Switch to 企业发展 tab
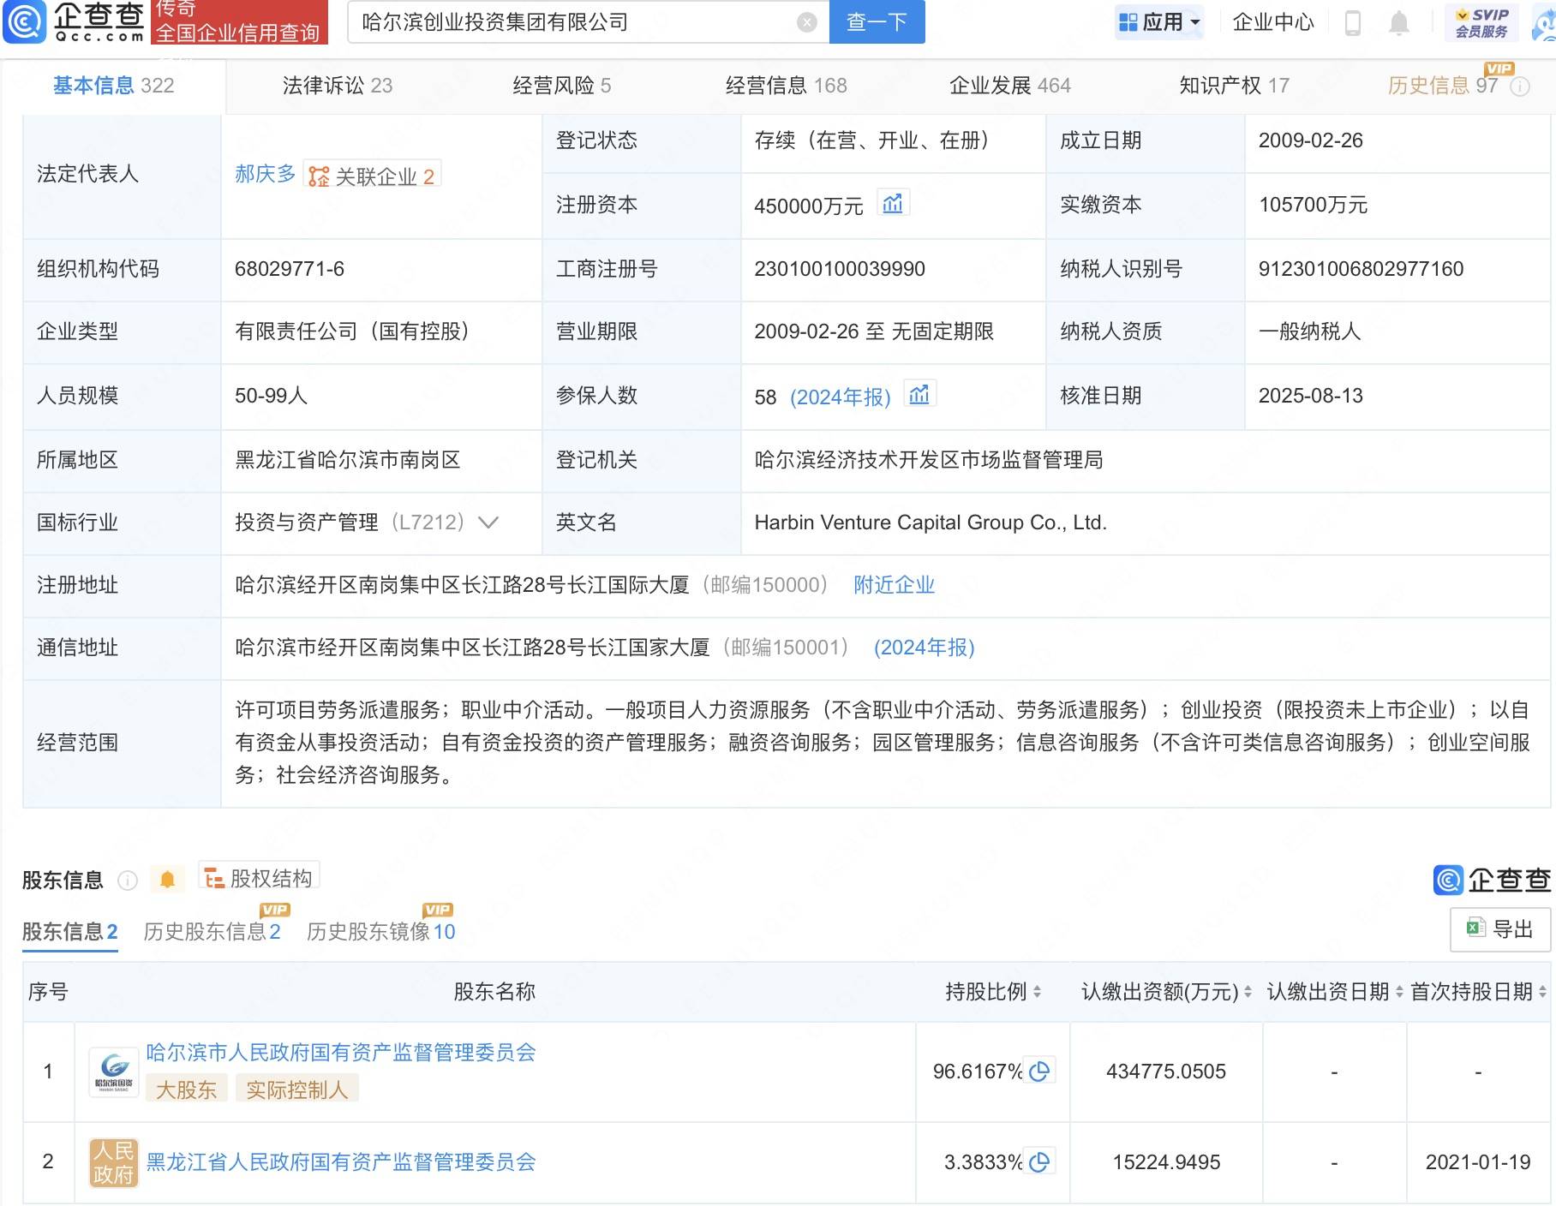The height and width of the screenshot is (1206, 1556). (1010, 86)
